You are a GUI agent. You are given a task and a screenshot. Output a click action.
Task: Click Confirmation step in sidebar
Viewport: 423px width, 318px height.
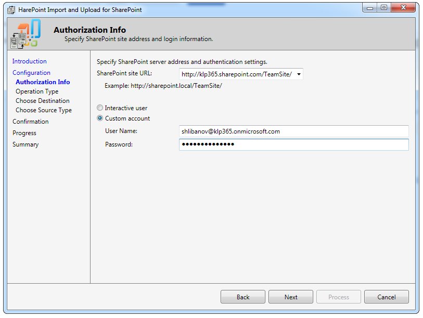(31, 122)
